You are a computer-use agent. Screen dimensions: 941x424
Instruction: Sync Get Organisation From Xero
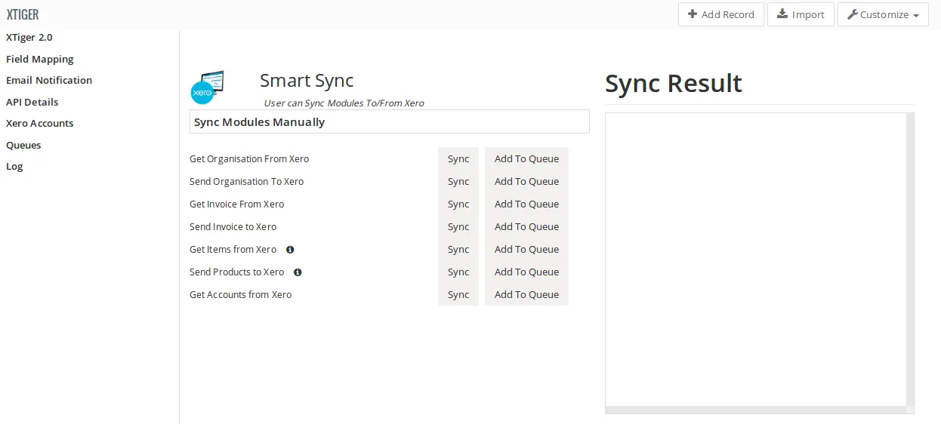pyautogui.click(x=458, y=159)
